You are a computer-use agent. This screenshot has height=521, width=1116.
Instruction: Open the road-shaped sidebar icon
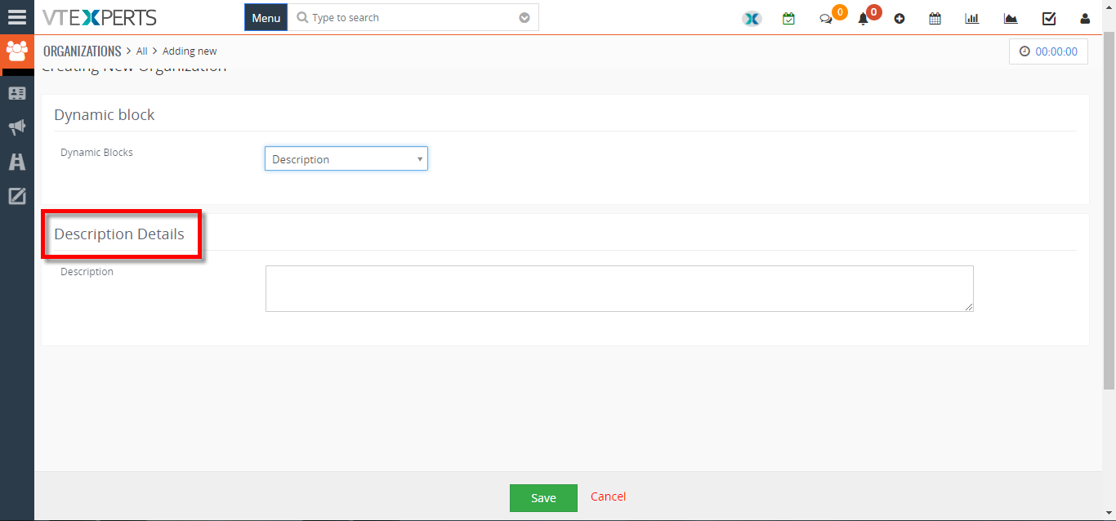pyautogui.click(x=16, y=162)
